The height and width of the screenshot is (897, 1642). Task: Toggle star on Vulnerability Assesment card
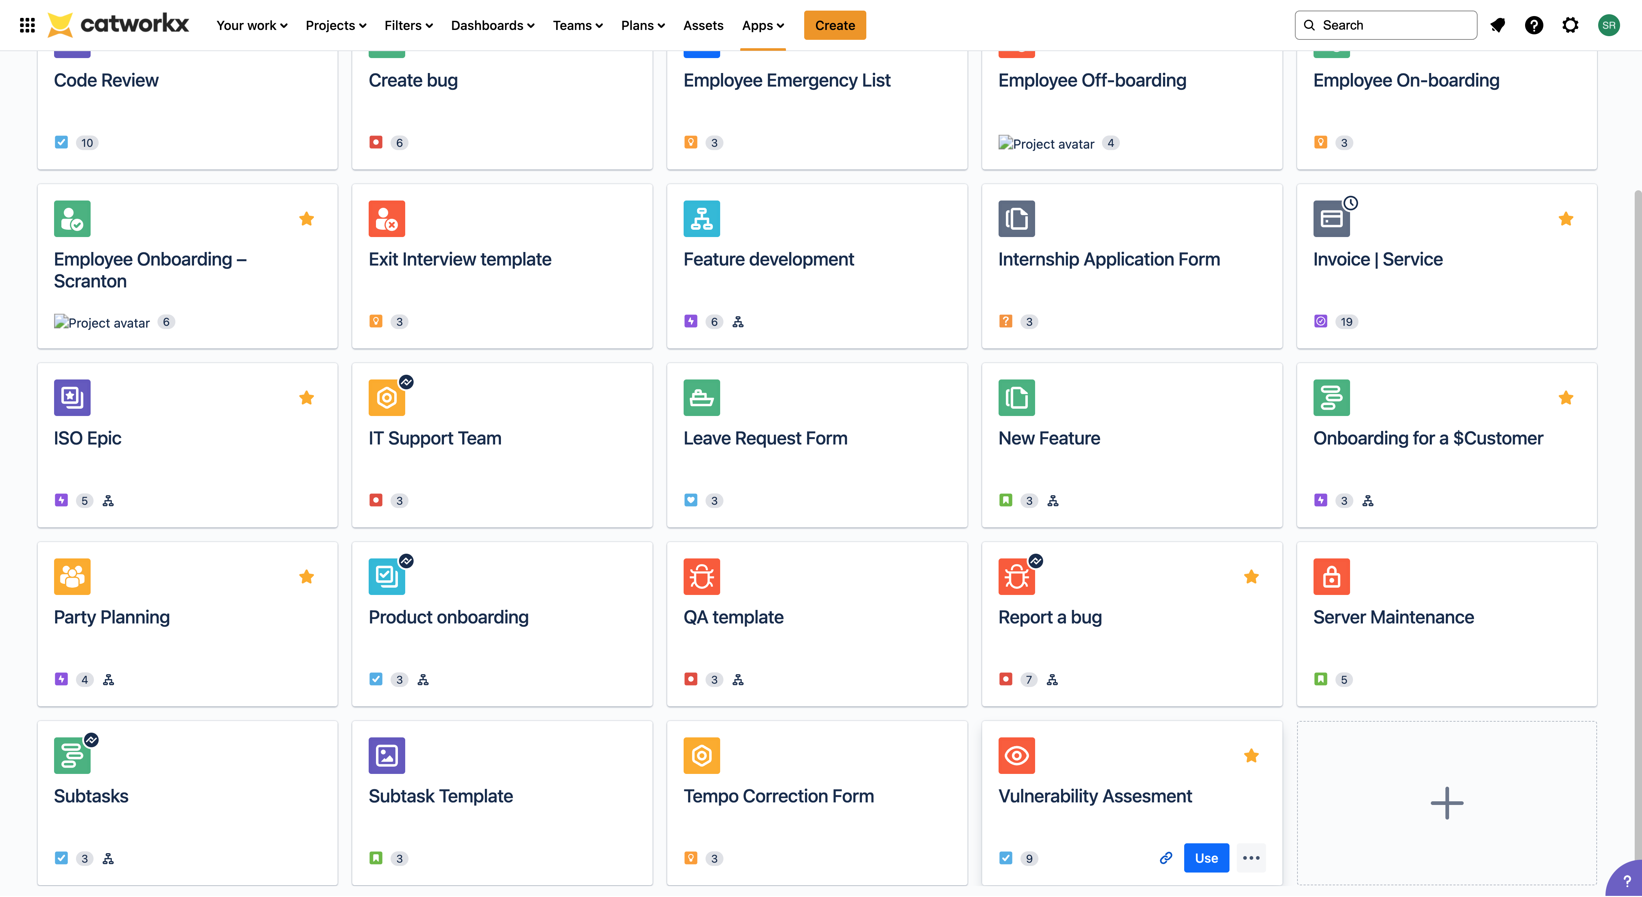point(1251,756)
